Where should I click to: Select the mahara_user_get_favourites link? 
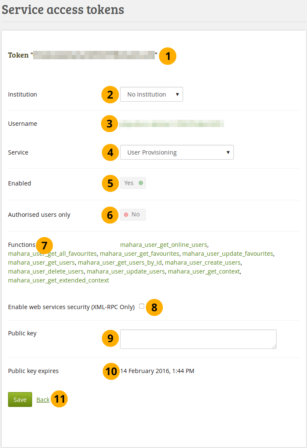[x=140, y=254]
